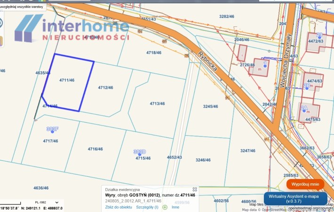Click building marker 1 near Rybnicka
This screenshot has width=334, height=212.
(x=265, y=64)
